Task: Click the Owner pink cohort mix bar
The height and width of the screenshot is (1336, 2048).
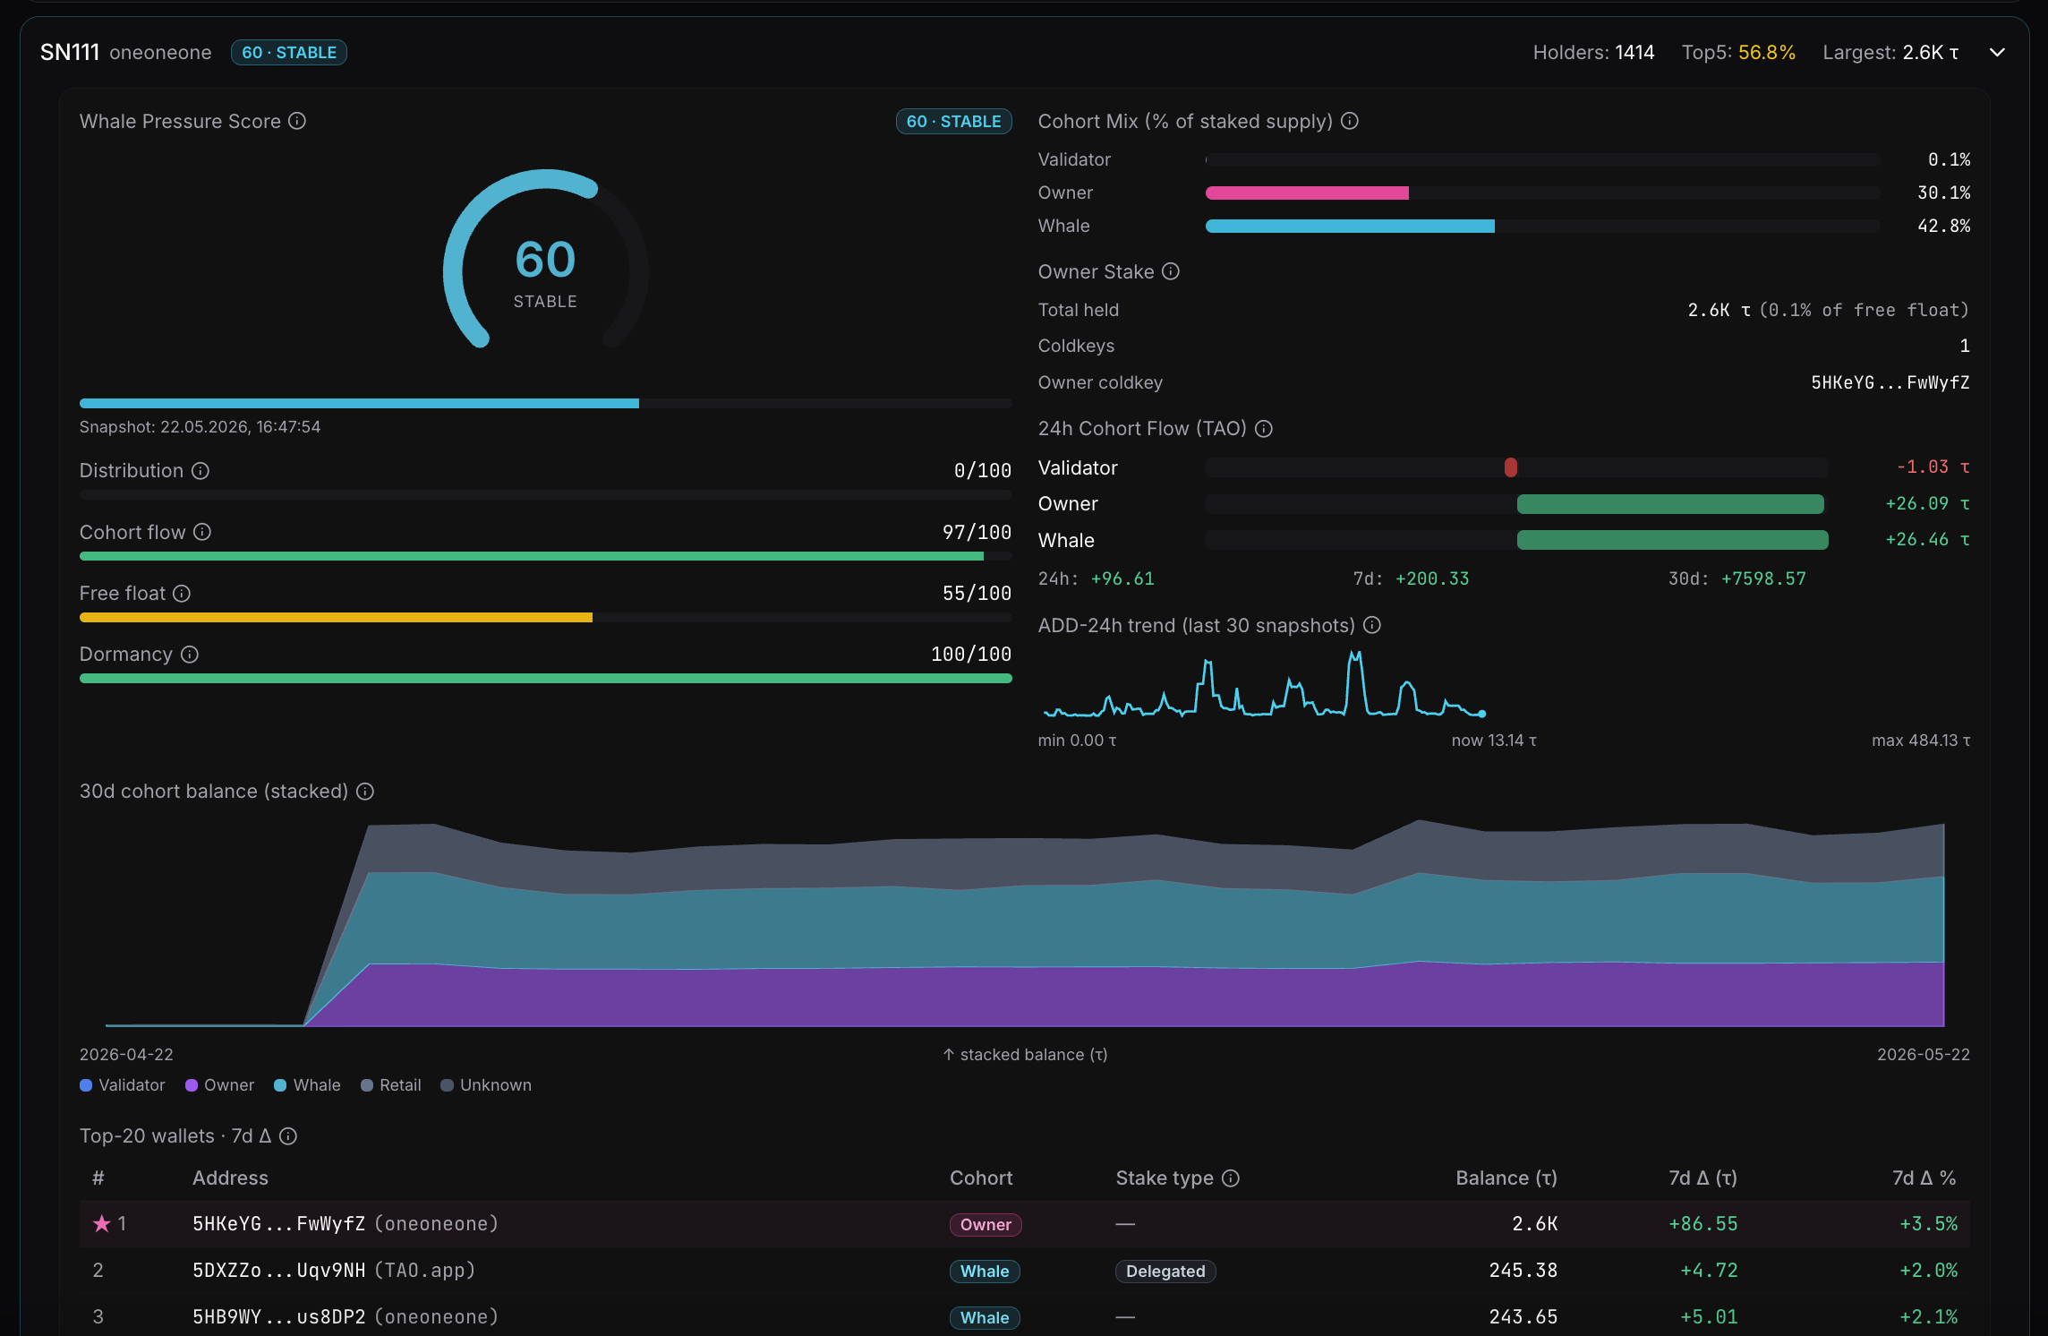Action: [x=1307, y=193]
